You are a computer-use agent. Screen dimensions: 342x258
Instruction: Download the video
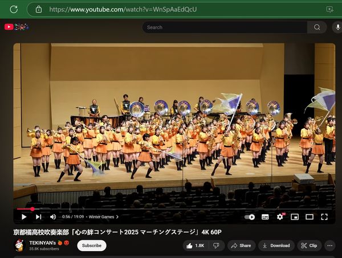pyautogui.click(x=276, y=246)
